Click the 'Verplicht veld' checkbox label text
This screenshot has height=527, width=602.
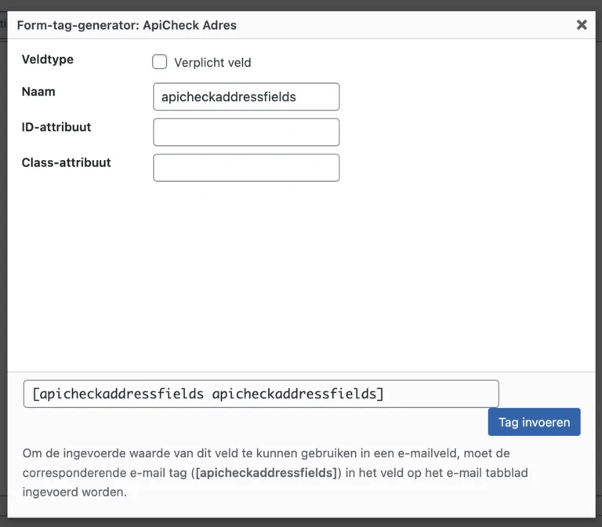[x=212, y=63]
